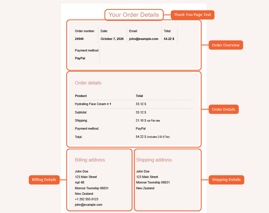
Task: Select "Monroe Township 08831" under Billing address
Action: pos(92,188)
